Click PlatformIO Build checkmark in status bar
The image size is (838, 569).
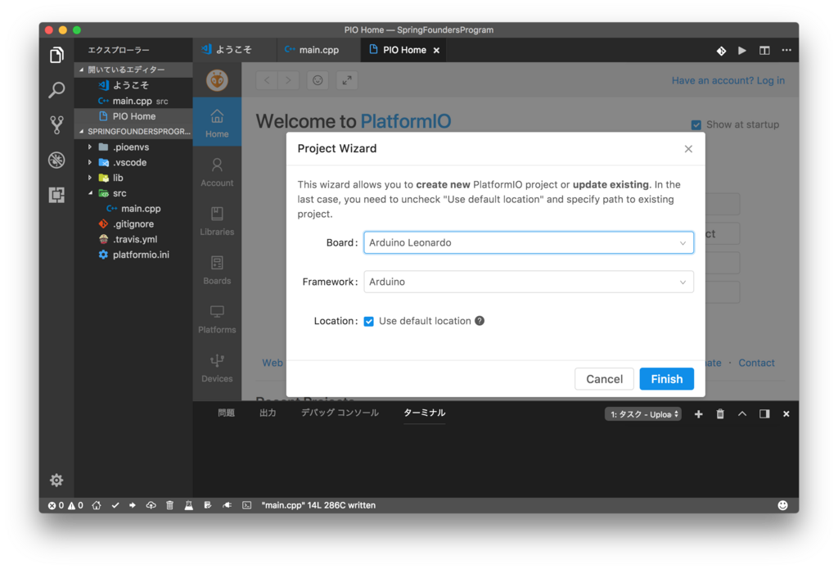pos(115,505)
